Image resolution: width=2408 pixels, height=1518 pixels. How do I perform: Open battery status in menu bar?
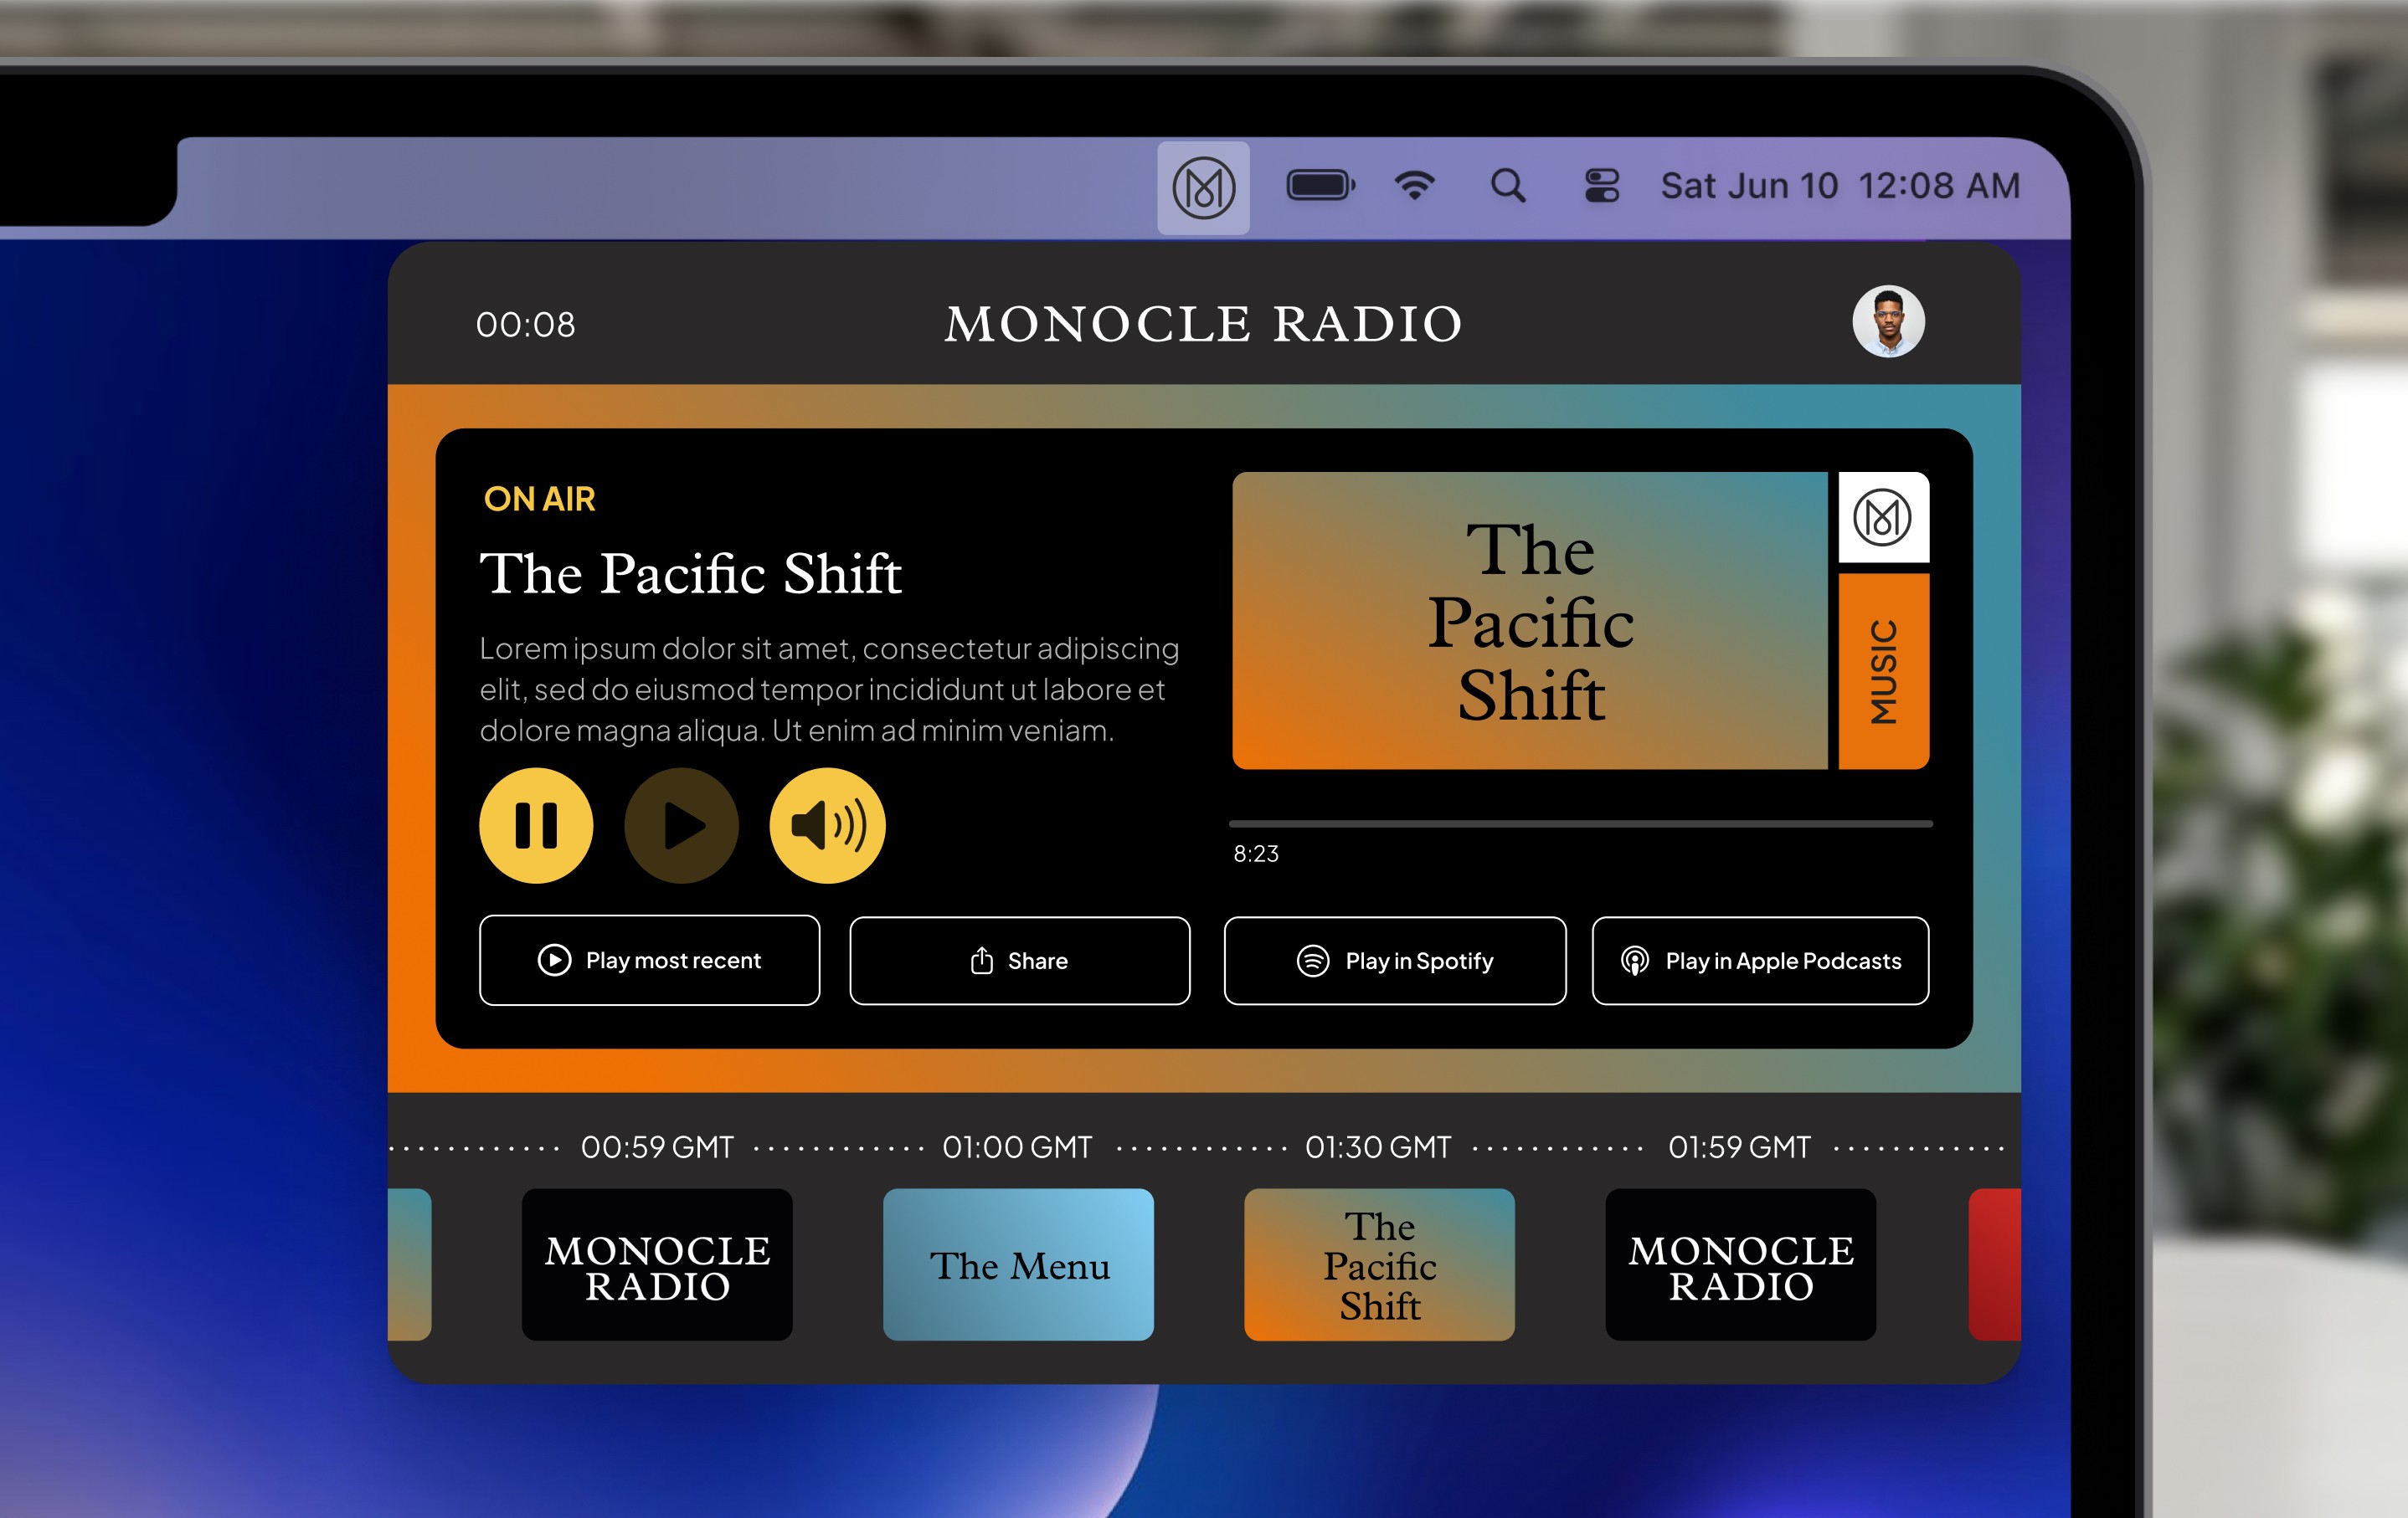(x=1320, y=186)
